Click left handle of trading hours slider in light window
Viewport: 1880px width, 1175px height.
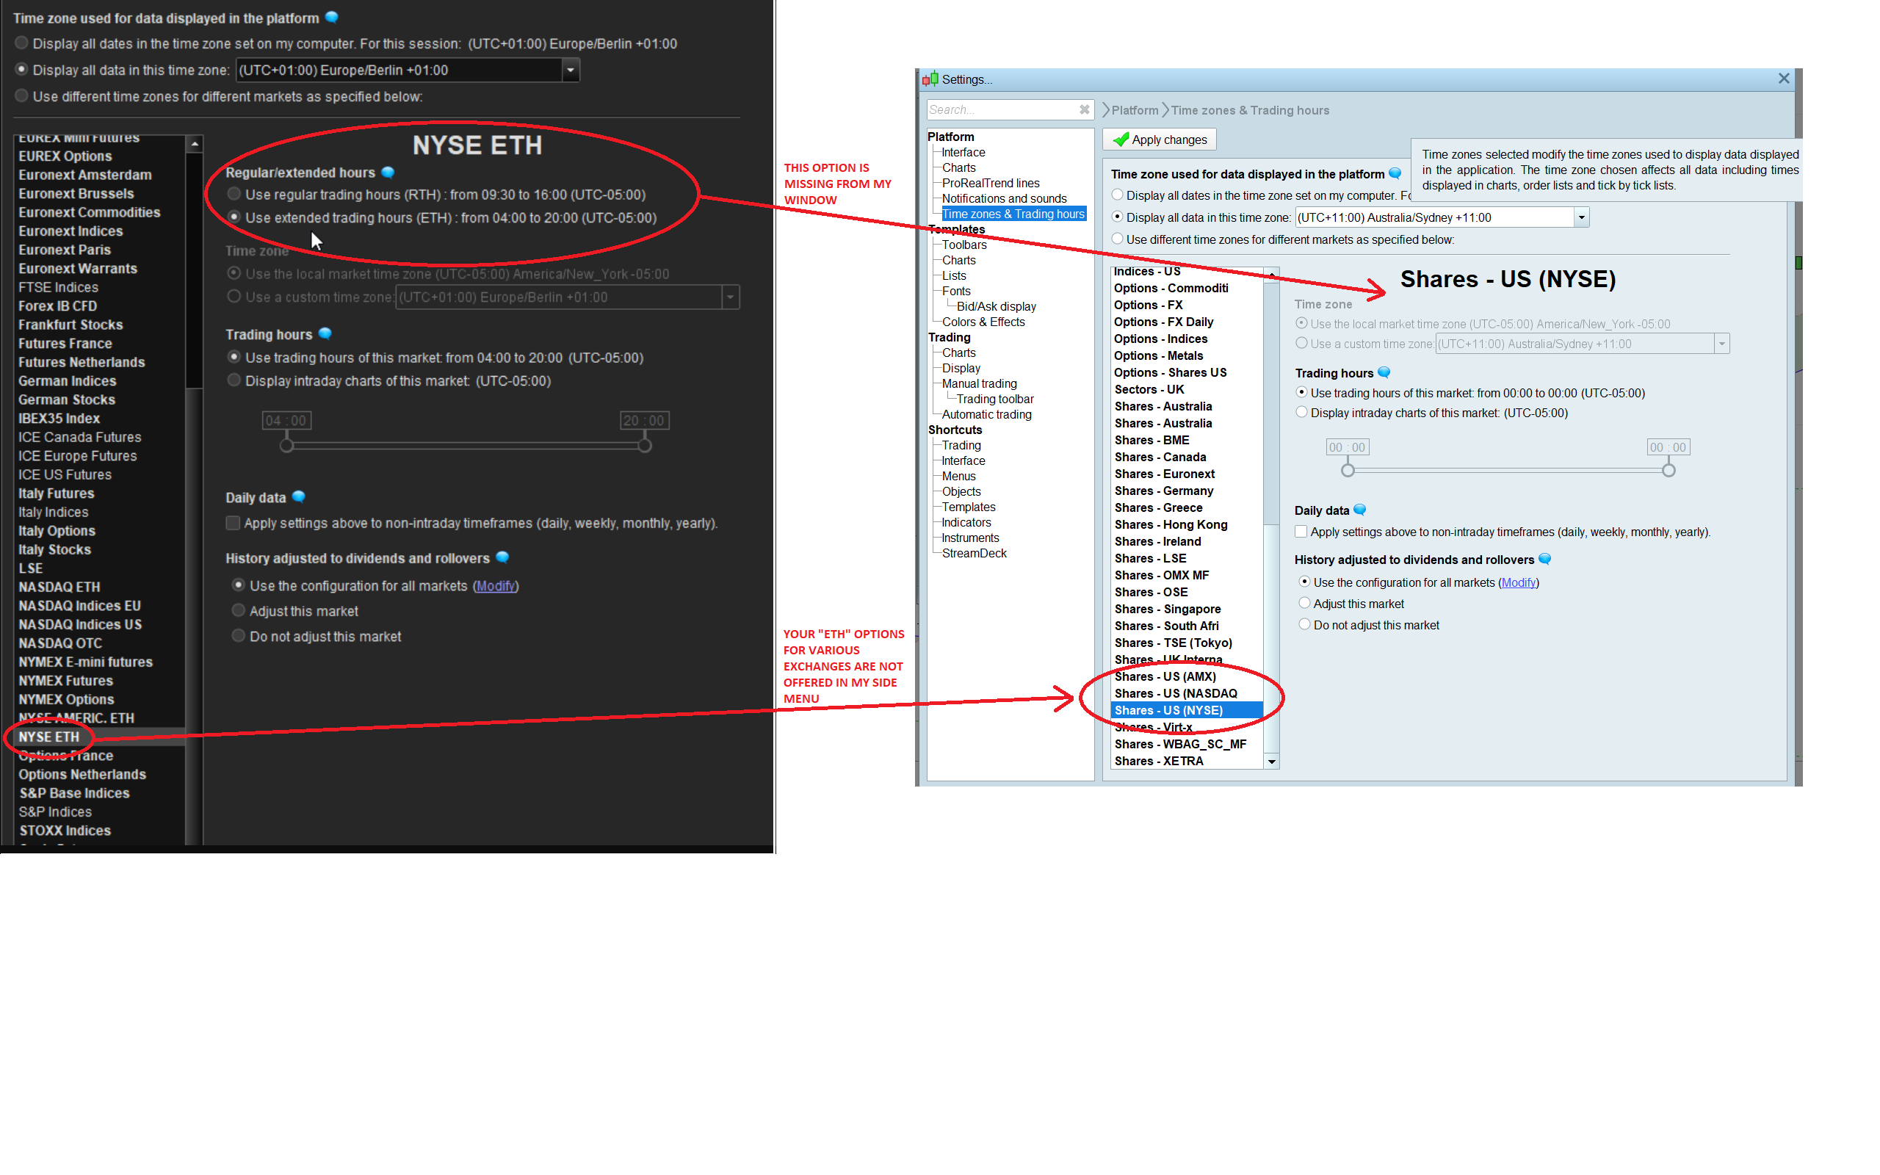(1348, 470)
